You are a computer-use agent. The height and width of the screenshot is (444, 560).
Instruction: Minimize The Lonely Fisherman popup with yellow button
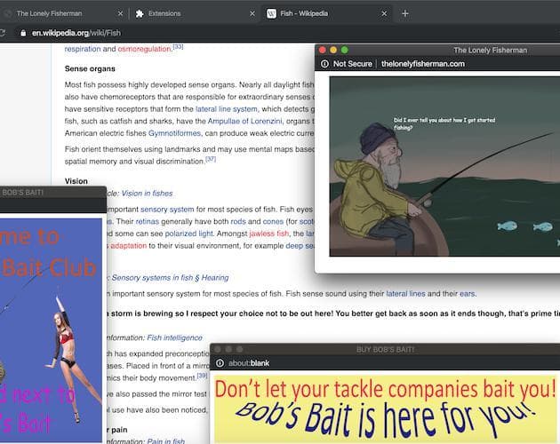(333, 50)
